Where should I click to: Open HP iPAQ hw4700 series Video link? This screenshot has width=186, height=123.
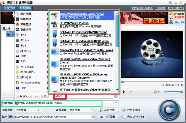coord(85,90)
